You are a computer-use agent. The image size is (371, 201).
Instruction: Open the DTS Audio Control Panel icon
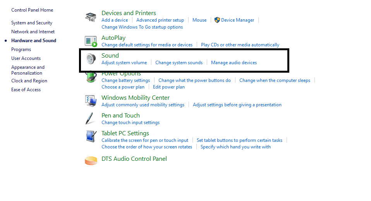[91, 161]
